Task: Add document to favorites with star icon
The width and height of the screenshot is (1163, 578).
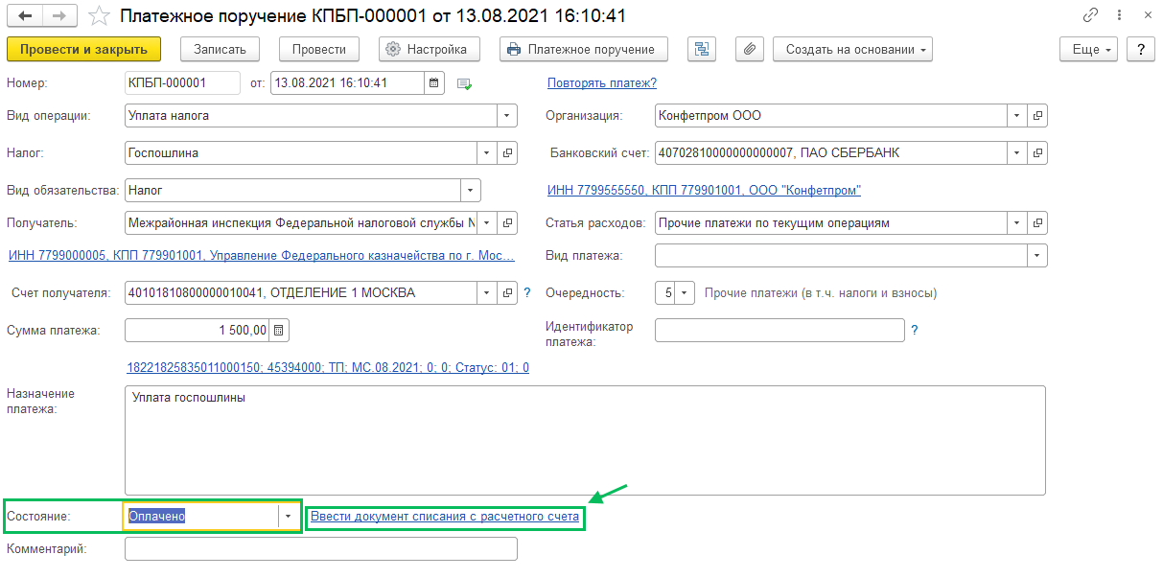Action: pyautogui.click(x=99, y=15)
